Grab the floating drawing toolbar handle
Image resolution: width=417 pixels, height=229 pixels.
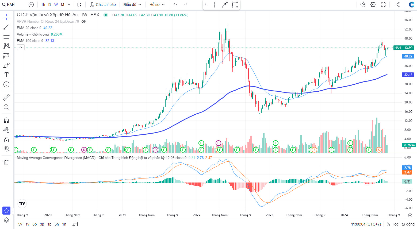point(206,5)
